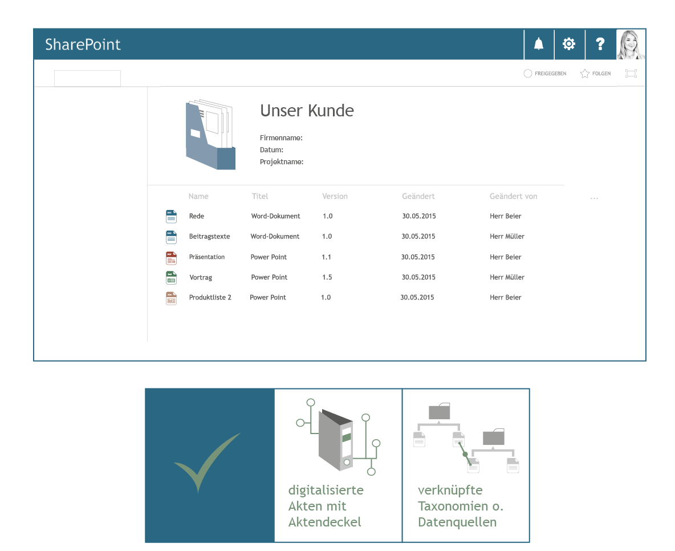This screenshot has width=675, height=551.
Task: Sort documents by the Name column header
Action: tap(198, 196)
